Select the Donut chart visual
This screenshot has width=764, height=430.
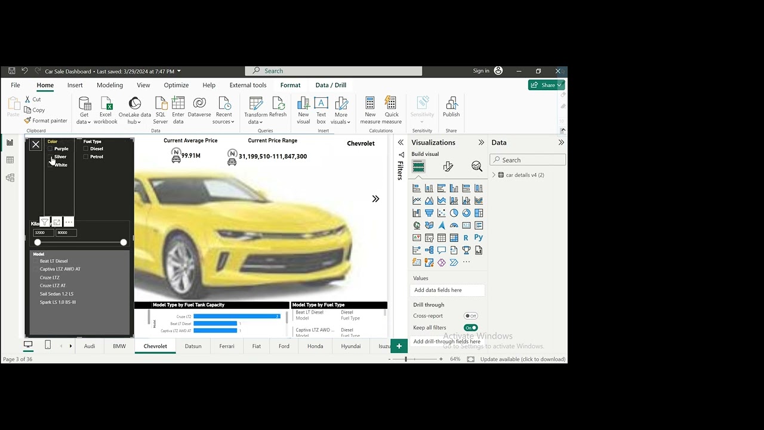[466, 213]
